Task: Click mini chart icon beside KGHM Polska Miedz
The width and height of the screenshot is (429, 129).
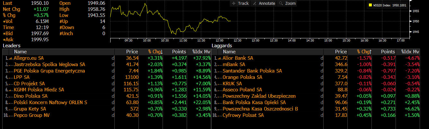Action: [x=12, y=90]
